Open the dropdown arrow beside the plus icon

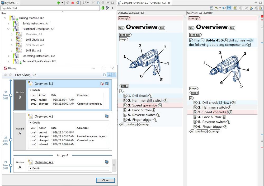(x=62, y=3)
